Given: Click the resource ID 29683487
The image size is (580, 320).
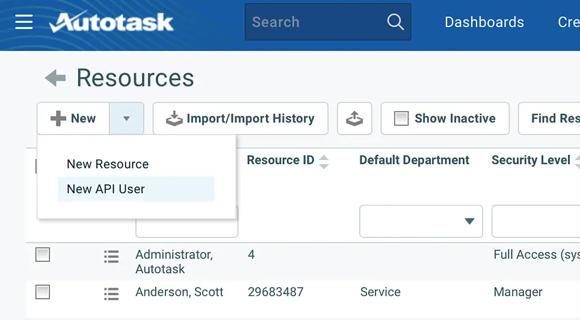Looking at the screenshot, I should [x=276, y=292].
